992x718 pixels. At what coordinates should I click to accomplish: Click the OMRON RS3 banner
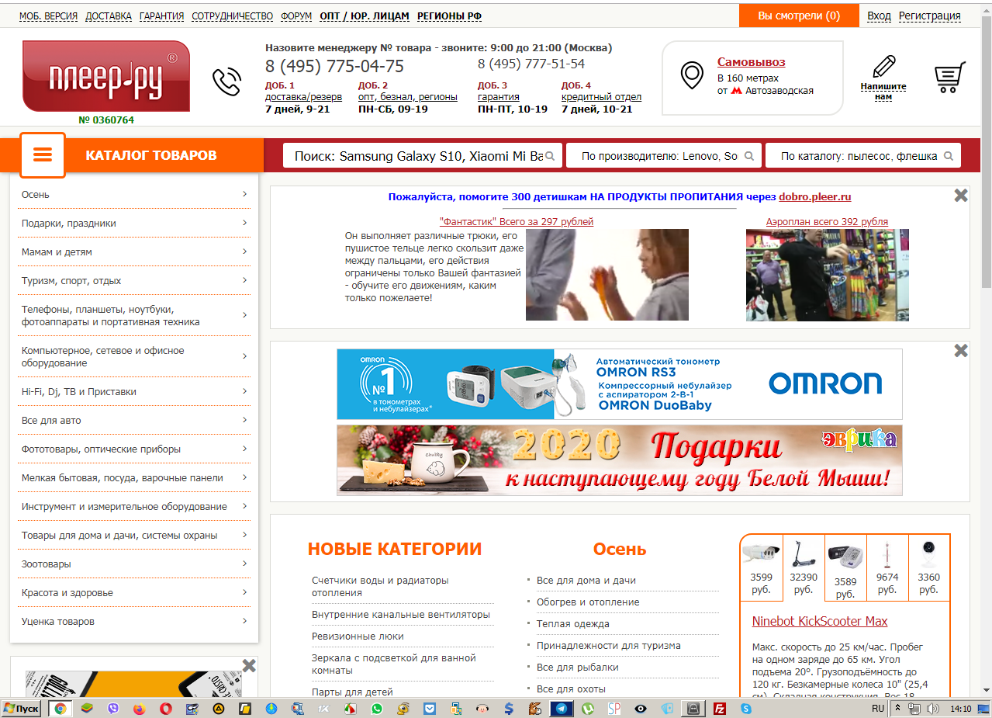pos(620,384)
